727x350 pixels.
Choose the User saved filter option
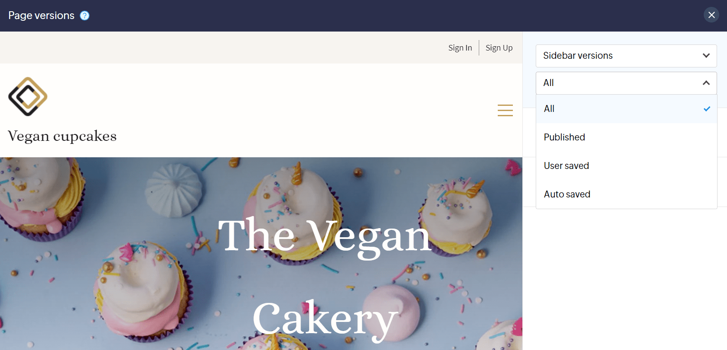[626, 166]
